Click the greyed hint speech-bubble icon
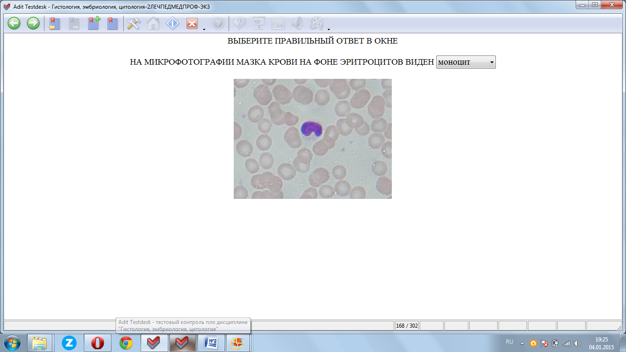 (240, 23)
